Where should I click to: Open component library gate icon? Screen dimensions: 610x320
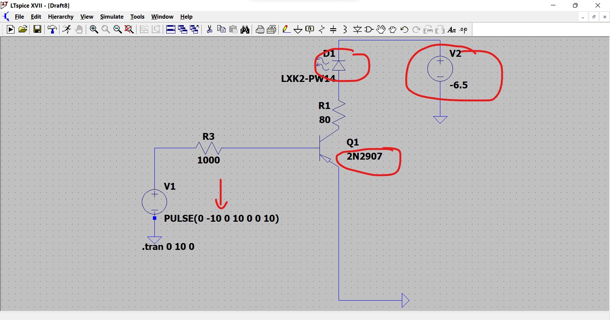369,29
